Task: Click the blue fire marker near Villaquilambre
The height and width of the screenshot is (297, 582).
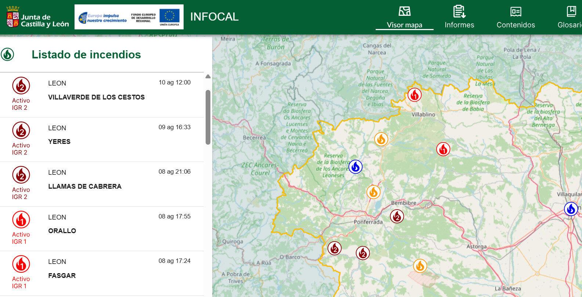Action: [x=571, y=209]
